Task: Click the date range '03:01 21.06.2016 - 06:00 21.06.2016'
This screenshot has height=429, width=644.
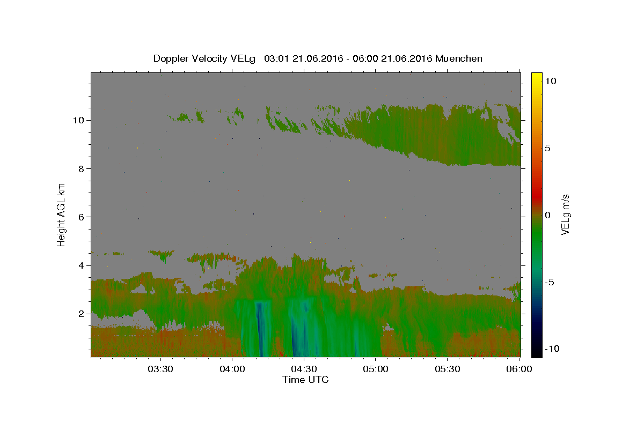Action: (348, 58)
